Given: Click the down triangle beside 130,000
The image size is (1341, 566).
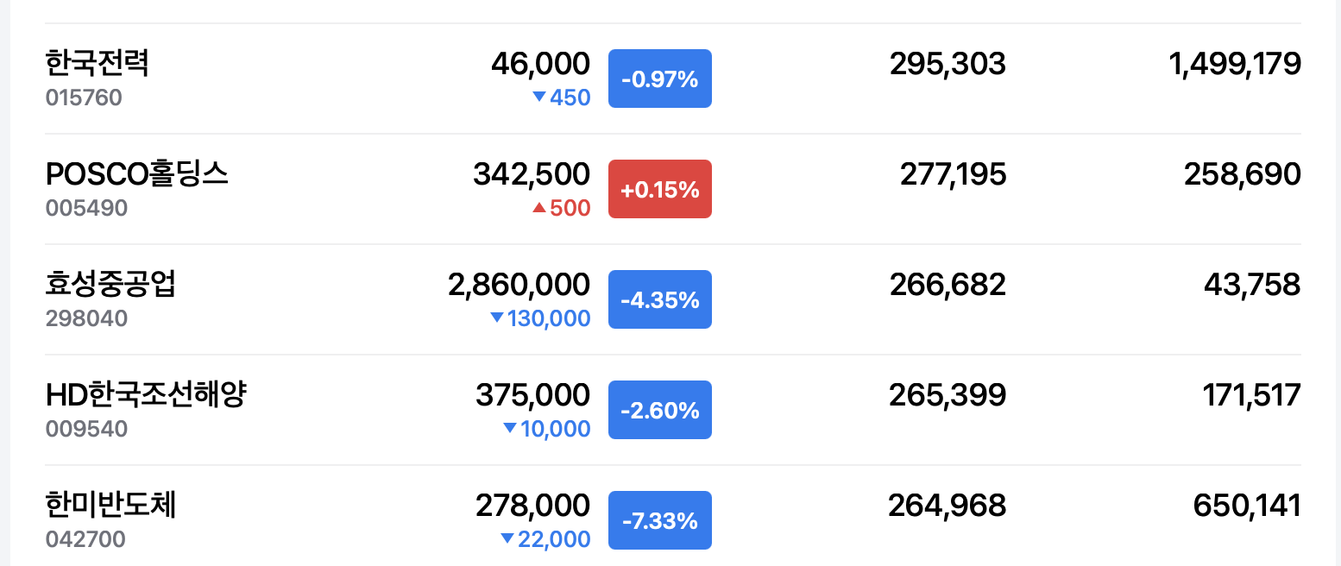Looking at the screenshot, I should pyautogui.click(x=496, y=318).
